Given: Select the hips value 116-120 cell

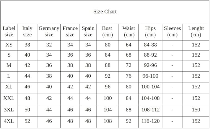Looking at the screenshot, I should [x=150, y=121].
